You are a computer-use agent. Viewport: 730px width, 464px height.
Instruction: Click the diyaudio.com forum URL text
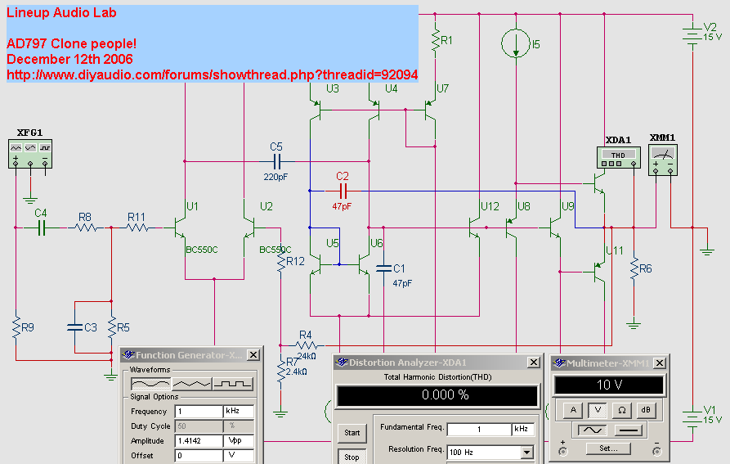click(212, 74)
